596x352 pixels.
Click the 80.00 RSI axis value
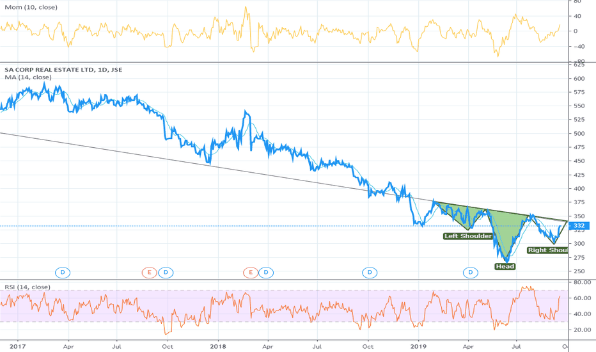[x=583, y=282]
